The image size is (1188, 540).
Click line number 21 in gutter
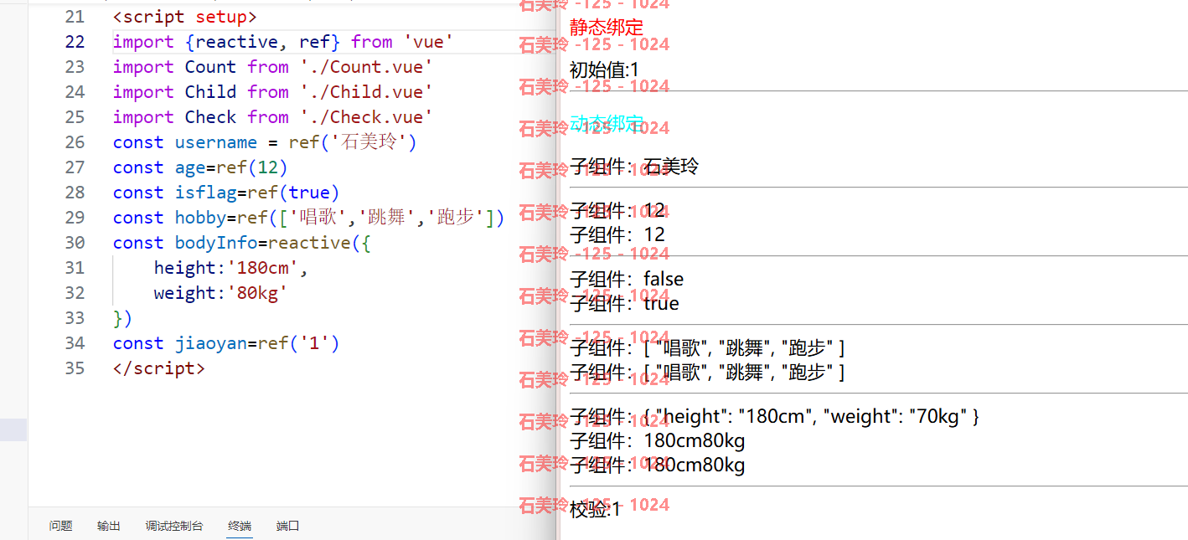click(x=75, y=17)
